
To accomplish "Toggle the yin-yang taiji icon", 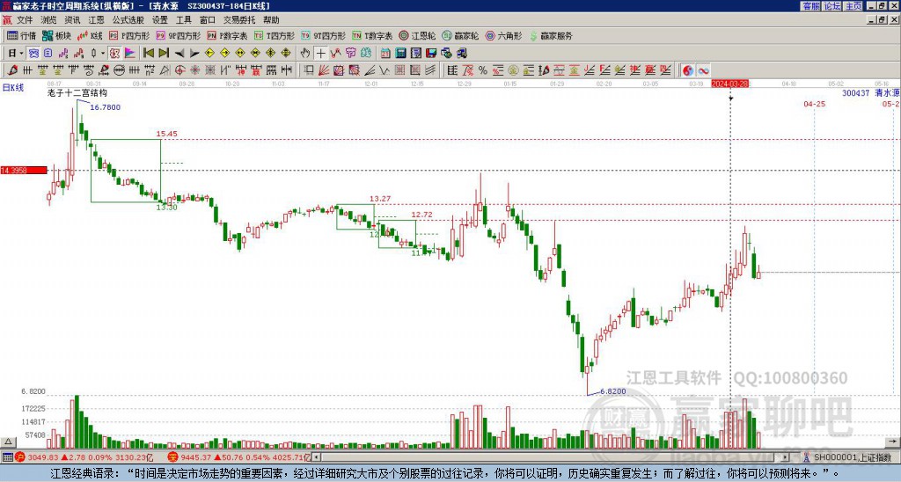I will 688,70.
